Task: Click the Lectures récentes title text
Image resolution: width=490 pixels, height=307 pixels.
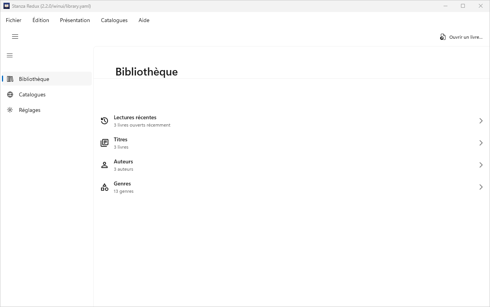Action: (x=135, y=117)
